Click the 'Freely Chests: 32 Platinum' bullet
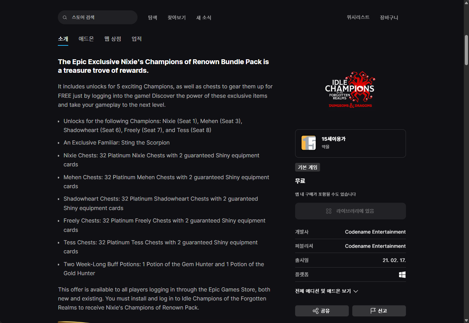 165,225
